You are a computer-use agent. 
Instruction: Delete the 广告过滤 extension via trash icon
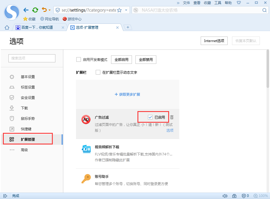[172, 117]
